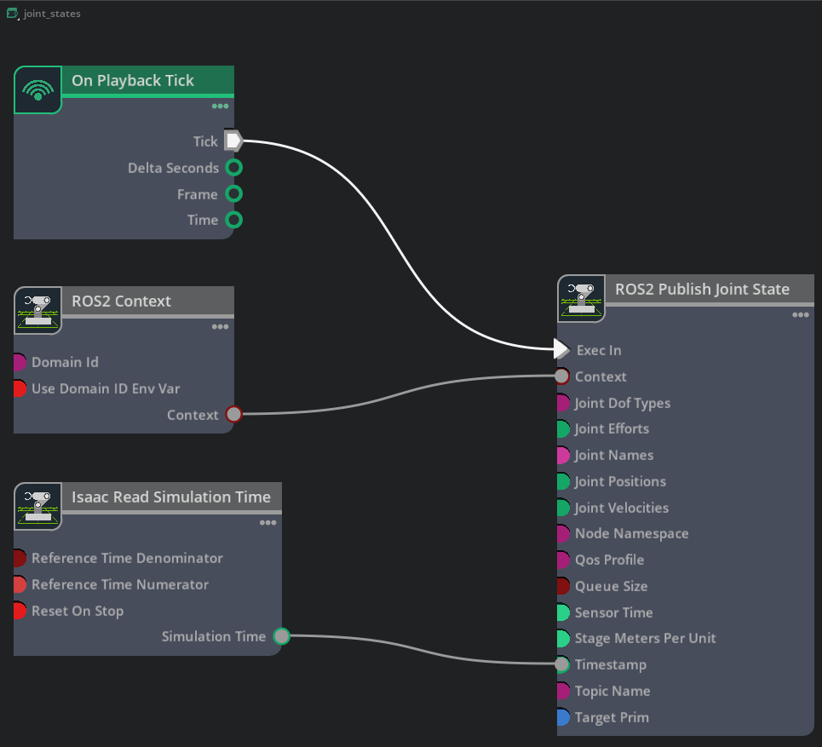Select the ROS2 Context node title
The width and height of the screenshot is (822, 747).
coord(121,301)
